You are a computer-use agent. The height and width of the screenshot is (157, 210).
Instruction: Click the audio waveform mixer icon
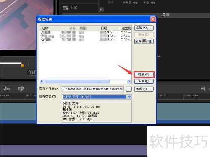click(7, 89)
